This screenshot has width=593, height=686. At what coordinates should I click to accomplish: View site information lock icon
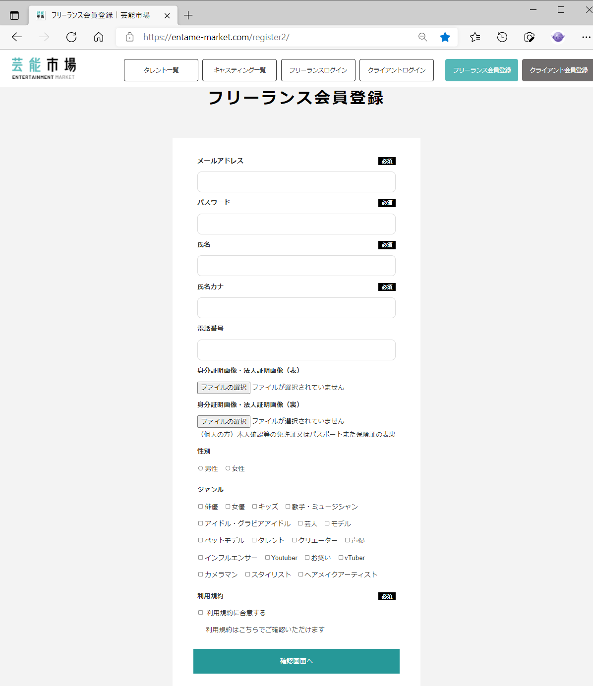(x=129, y=37)
